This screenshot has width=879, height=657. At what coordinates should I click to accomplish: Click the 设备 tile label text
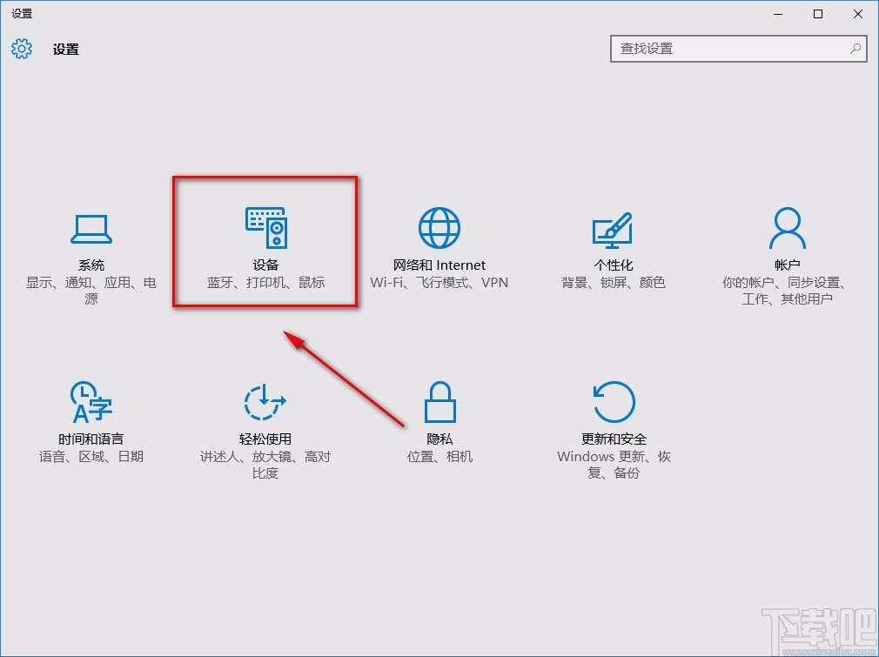tap(265, 265)
